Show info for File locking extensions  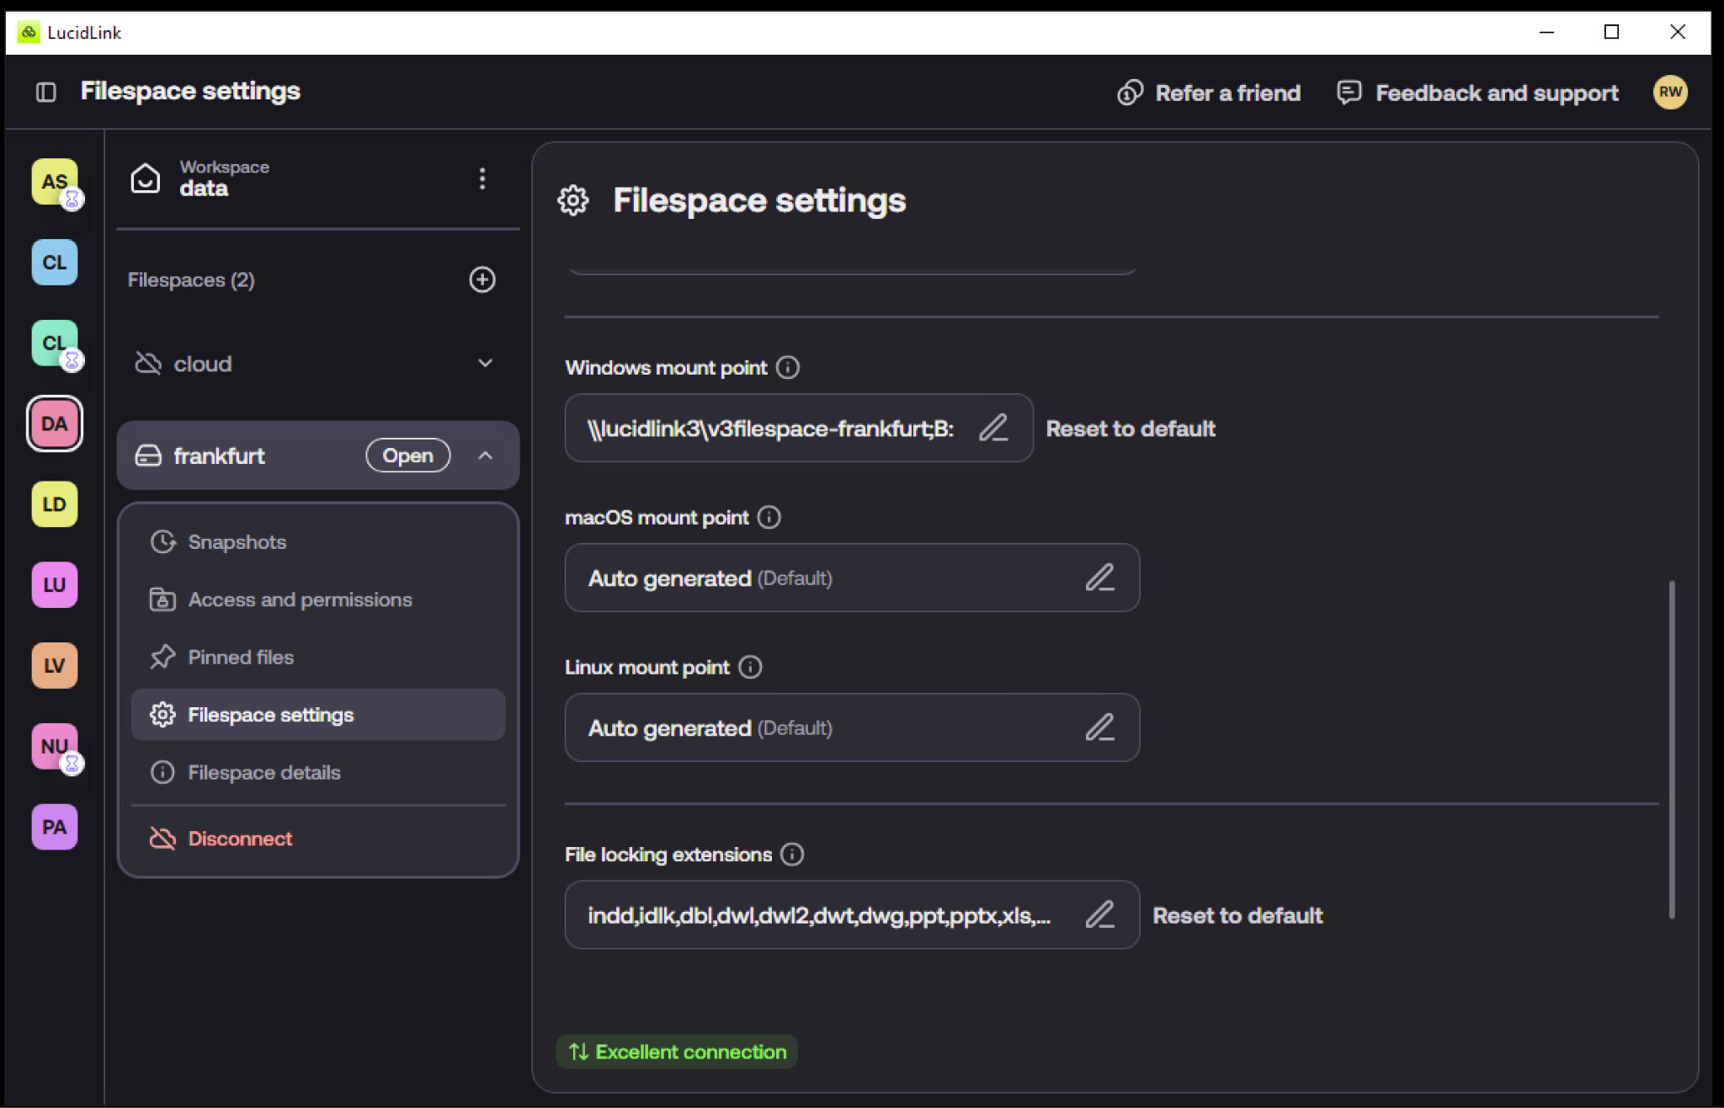tap(792, 854)
